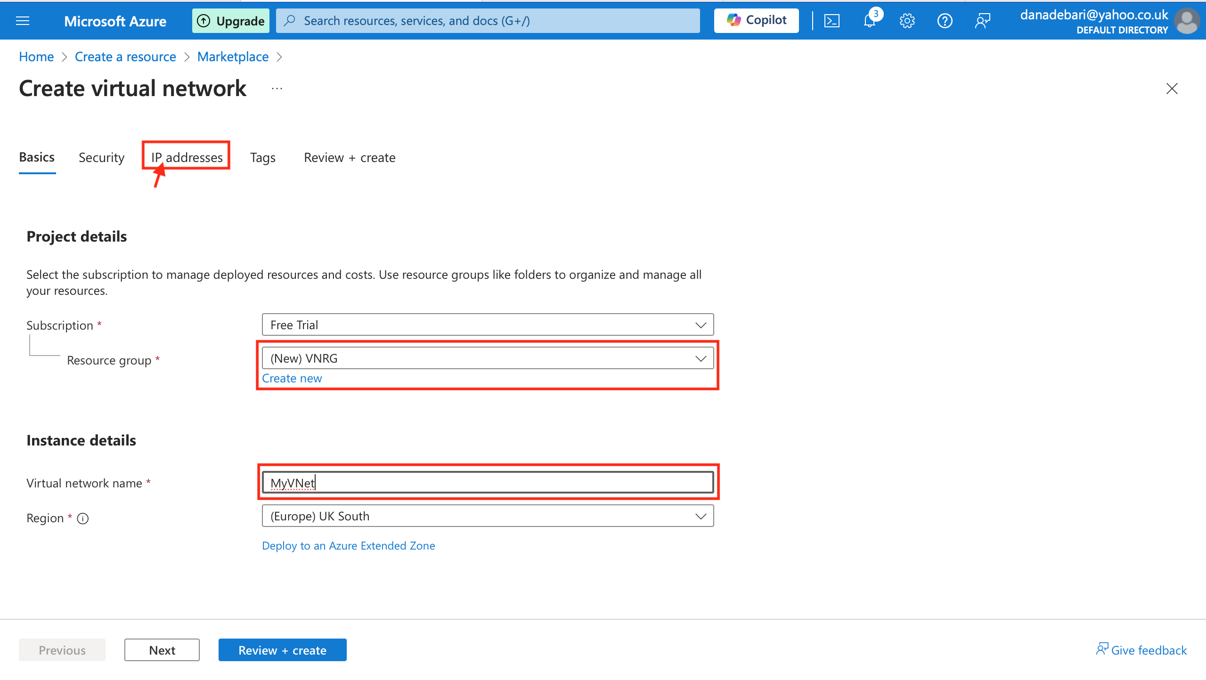
Task: Switch to the IP addresses tab
Action: 187,157
